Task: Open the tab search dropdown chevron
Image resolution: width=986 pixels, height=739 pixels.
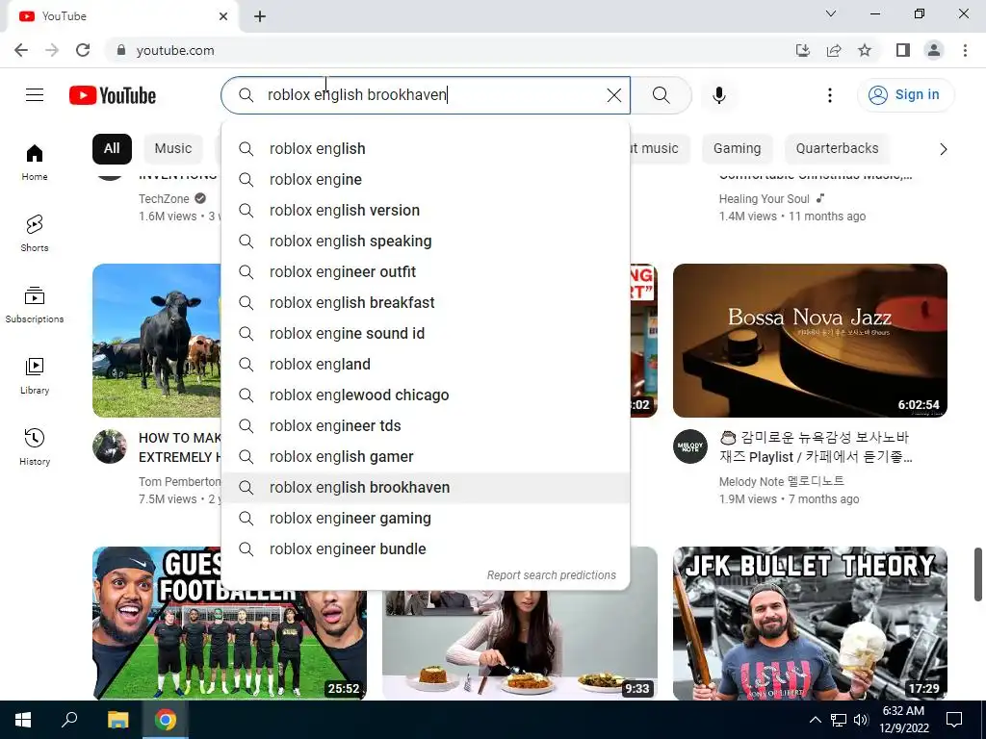Action: pyautogui.click(x=831, y=13)
